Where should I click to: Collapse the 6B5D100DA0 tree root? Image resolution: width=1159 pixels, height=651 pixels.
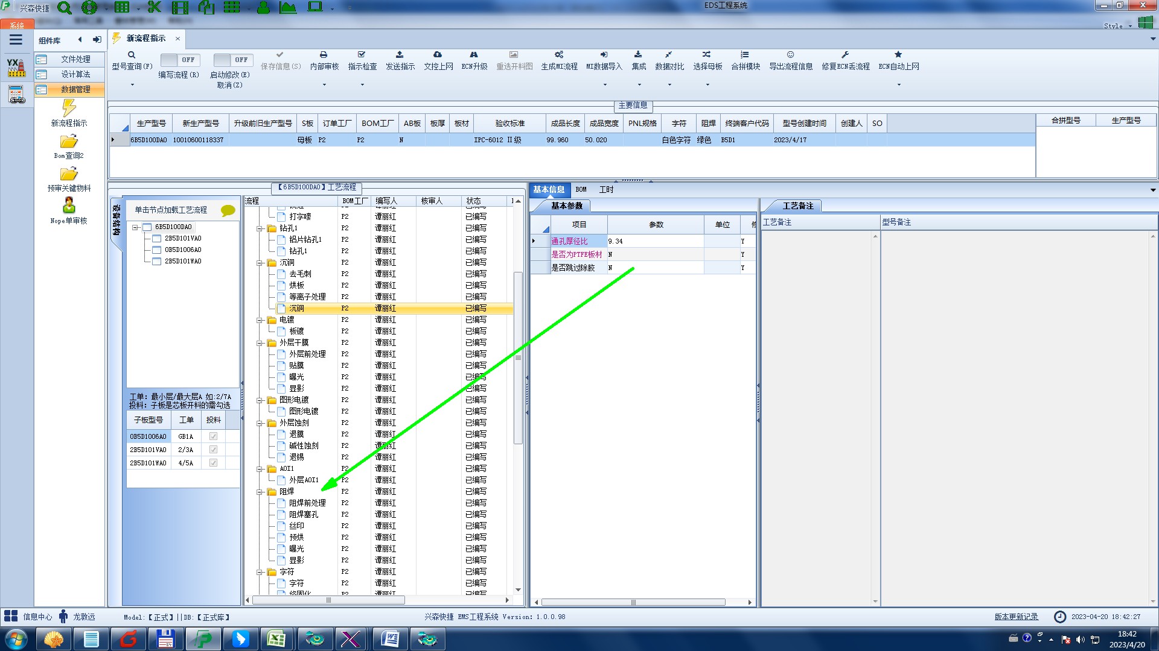pos(136,227)
